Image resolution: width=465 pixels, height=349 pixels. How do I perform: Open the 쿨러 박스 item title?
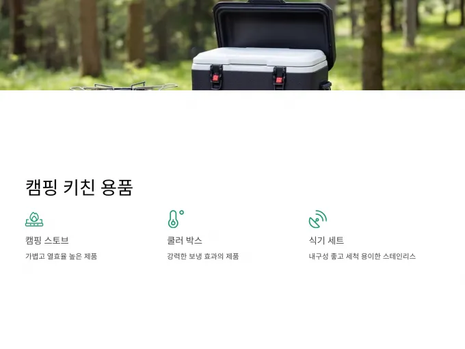tap(185, 240)
